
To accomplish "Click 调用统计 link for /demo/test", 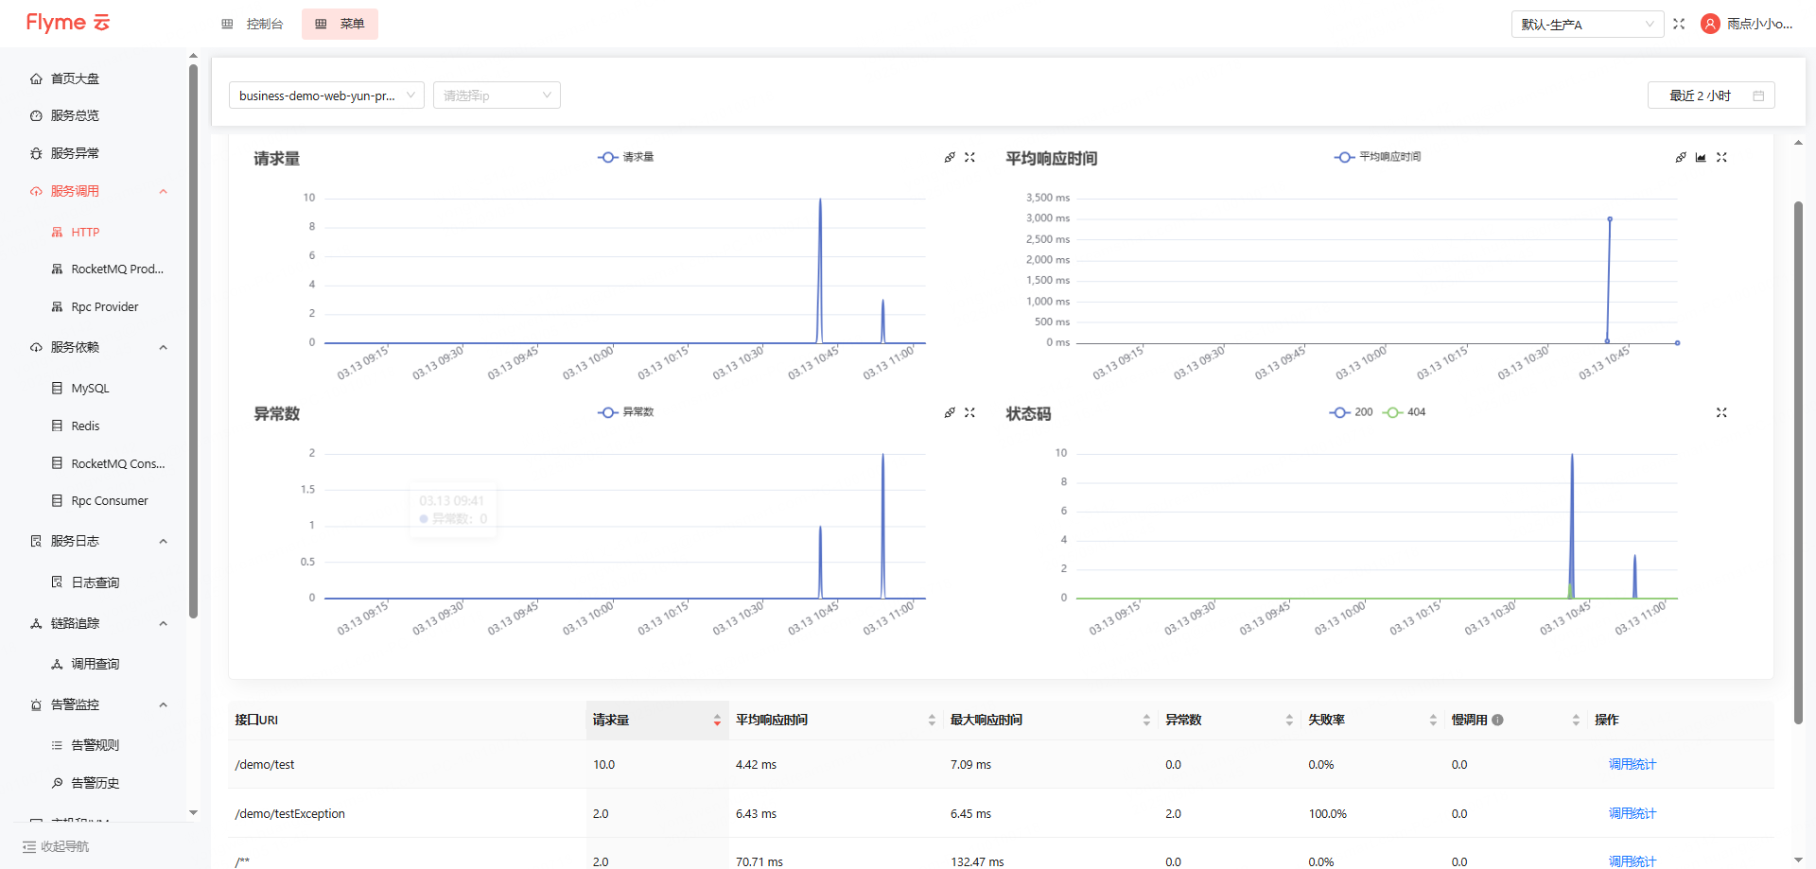I will (1632, 765).
